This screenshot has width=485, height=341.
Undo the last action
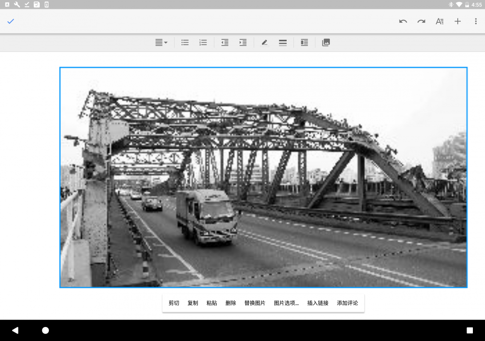pos(403,21)
